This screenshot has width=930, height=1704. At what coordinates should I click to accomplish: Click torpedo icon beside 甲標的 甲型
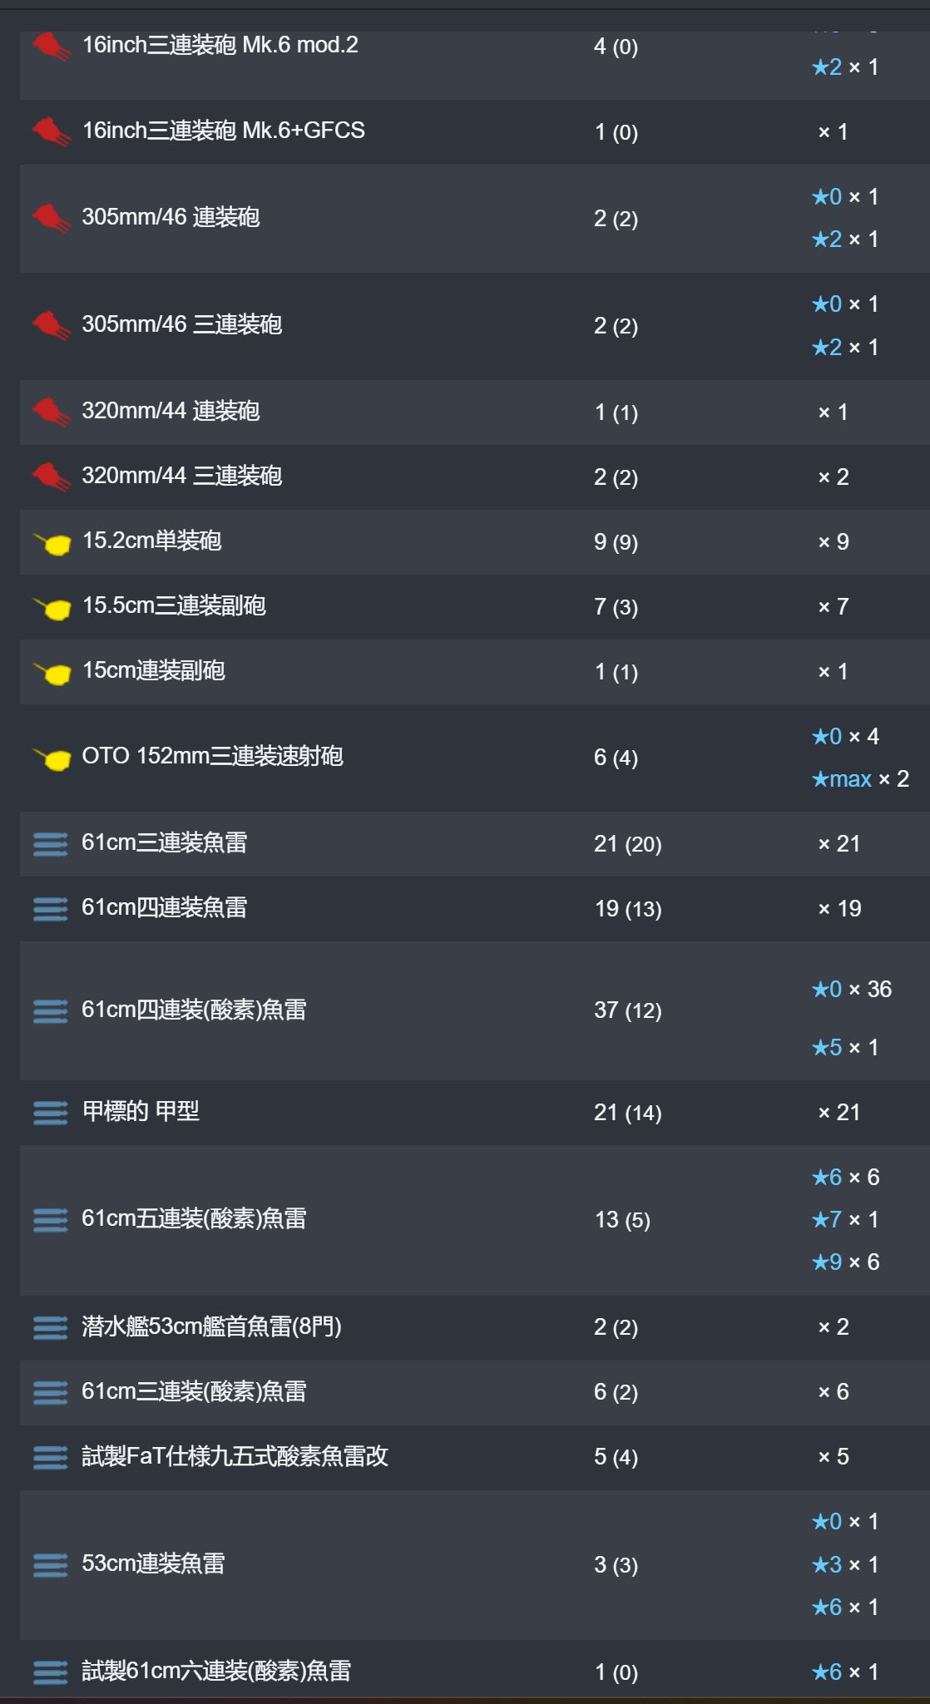click(x=51, y=1113)
